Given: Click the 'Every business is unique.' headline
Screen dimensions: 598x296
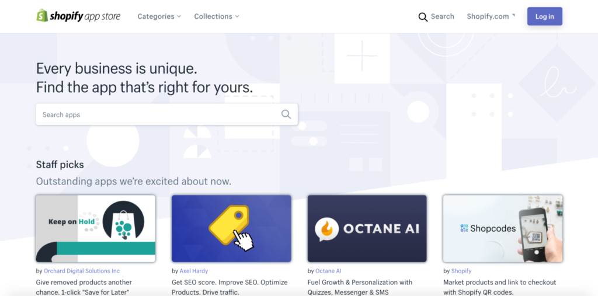Looking at the screenshot, I should click(x=117, y=69).
